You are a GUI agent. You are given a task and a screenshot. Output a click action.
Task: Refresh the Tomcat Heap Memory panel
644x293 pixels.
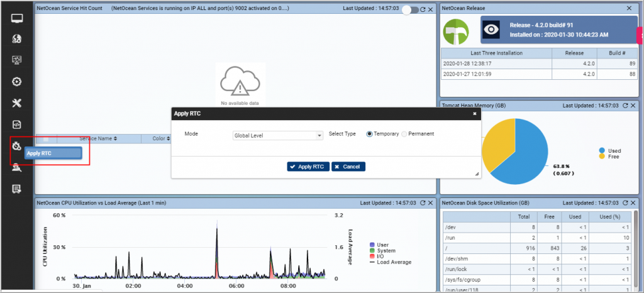pos(626,106)
